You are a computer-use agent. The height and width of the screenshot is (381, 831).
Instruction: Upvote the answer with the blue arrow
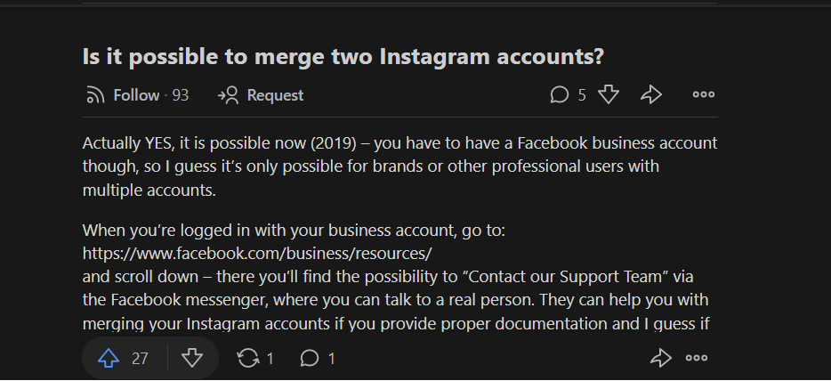pos(109,359)
